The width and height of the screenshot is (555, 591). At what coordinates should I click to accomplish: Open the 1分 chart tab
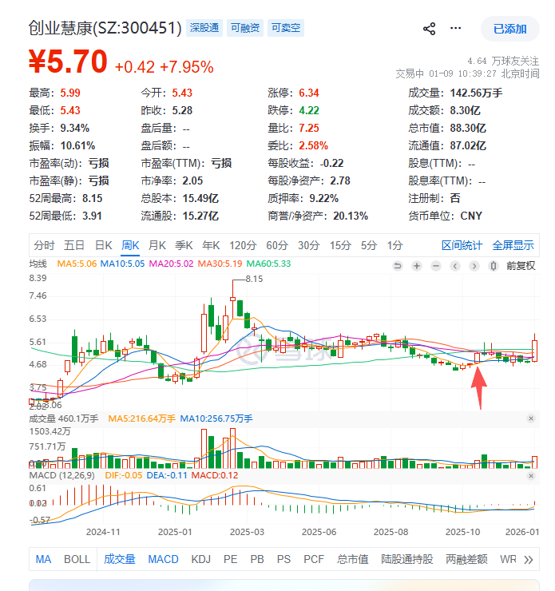[394, 245]
